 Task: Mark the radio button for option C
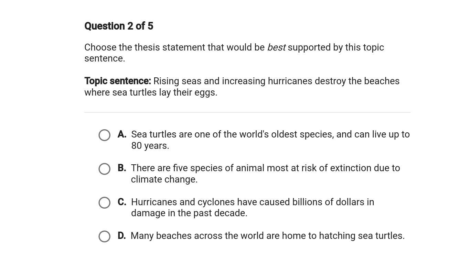[x=105, y=202]
